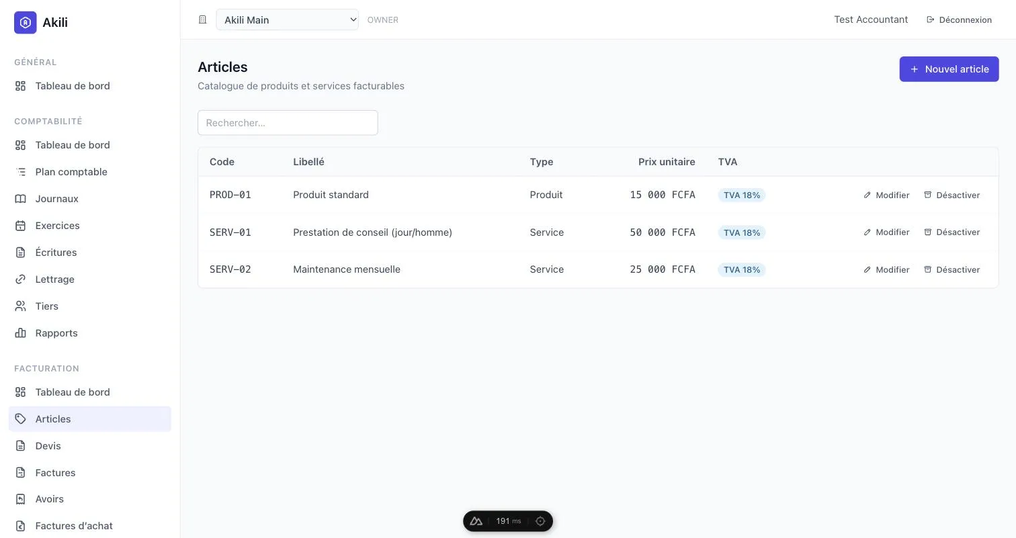Image resolution: width=1016 pixels, height=538 pixels.
Task: Open Écritures page
Action: [x=89, y=253]
